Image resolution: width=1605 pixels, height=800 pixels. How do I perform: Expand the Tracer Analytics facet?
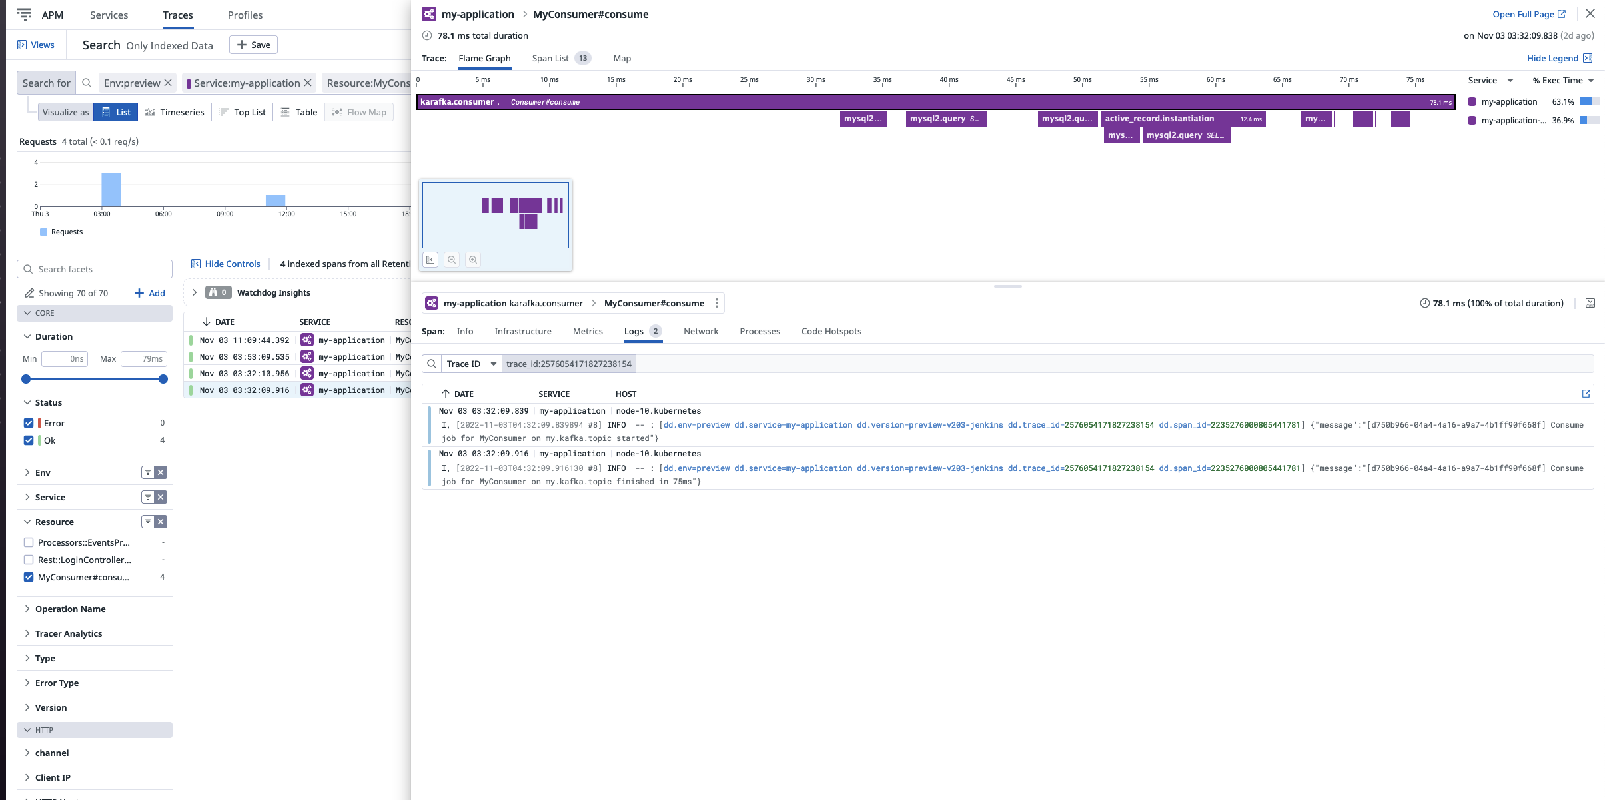(x=27, y=633)
